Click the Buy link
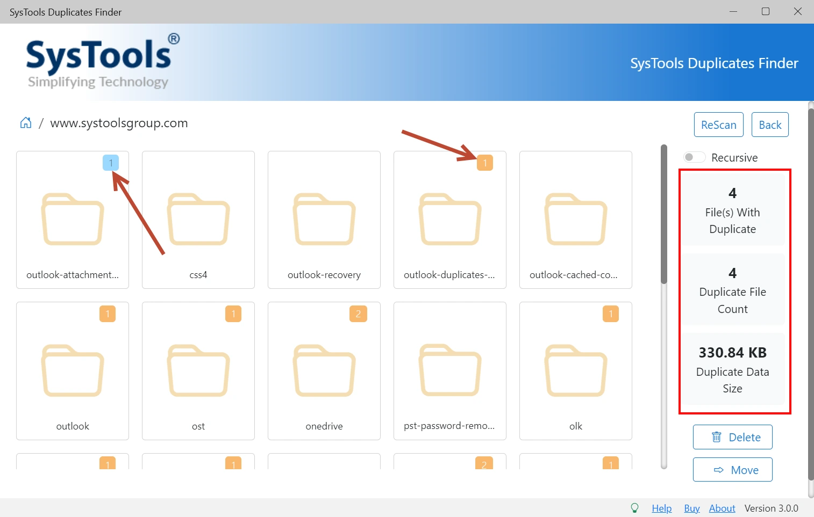The height and width of the screenshot is (517, 814). point(691,507)
